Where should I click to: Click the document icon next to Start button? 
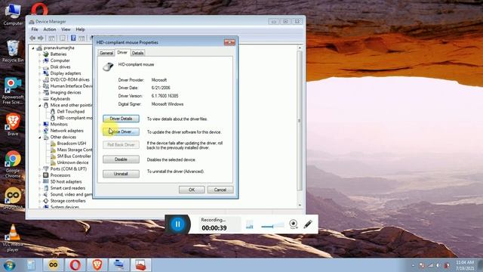pos(31,265)
